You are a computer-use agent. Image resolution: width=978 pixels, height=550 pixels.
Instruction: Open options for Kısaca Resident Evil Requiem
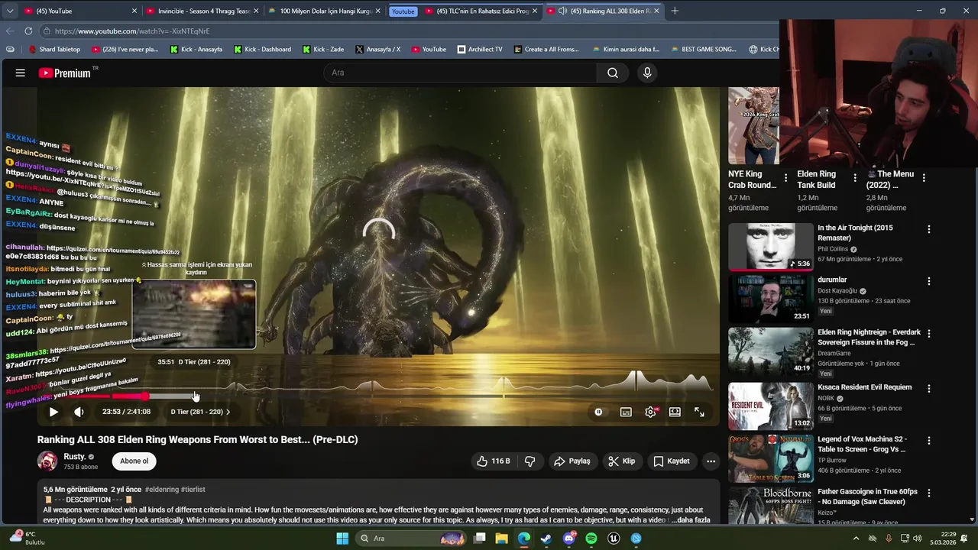coord(929,388)
